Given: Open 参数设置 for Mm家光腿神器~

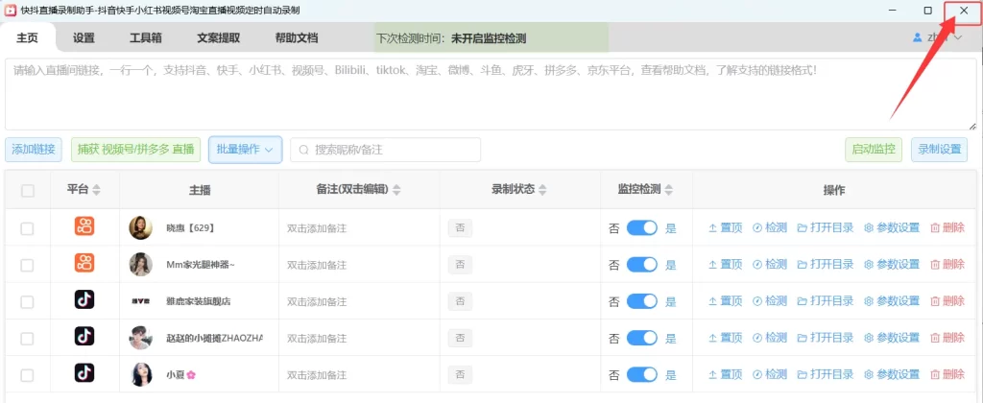Looking at the screenshot, I should [892, 265].
